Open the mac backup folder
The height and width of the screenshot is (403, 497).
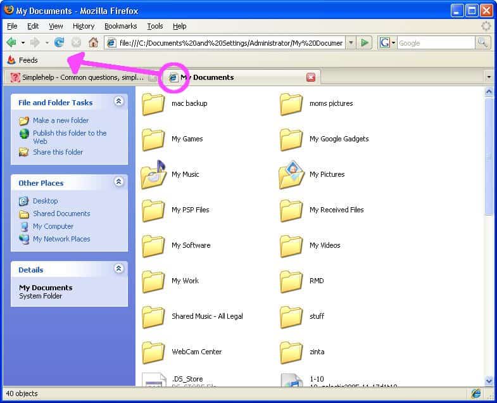coord(175,104)
